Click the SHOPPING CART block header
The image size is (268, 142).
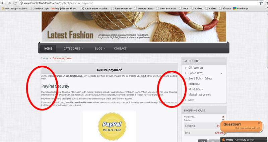coord(204,111)
